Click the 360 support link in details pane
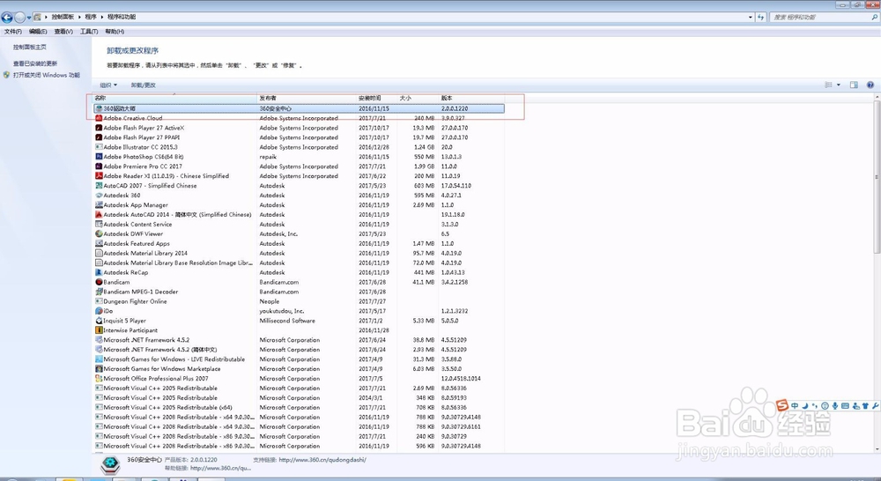The image size is (881, 481). coord(322,460)
